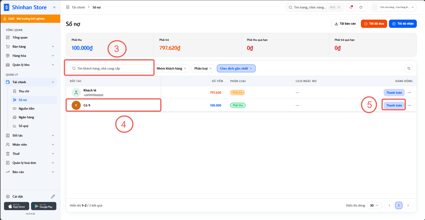Open the notifications bell
This screenshot has width=425, height=220.
point(351,7)
